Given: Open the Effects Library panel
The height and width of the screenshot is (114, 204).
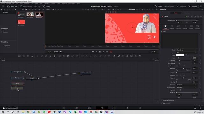Looking at the screenshot, I should (x=26, y=6).
